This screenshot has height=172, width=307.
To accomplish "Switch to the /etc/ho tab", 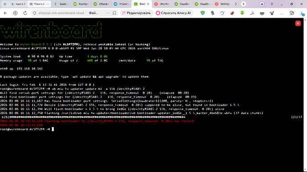I will pyautogui.click(x=162, y=4).
